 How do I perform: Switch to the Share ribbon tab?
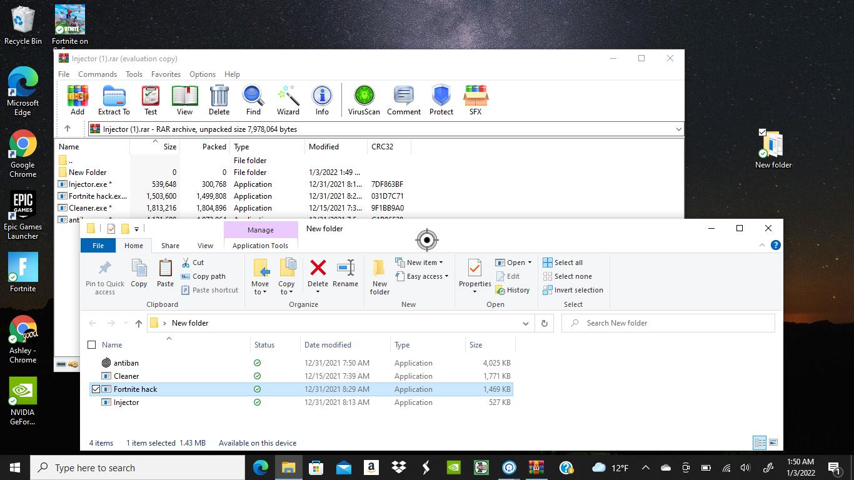tap(170, 246)
